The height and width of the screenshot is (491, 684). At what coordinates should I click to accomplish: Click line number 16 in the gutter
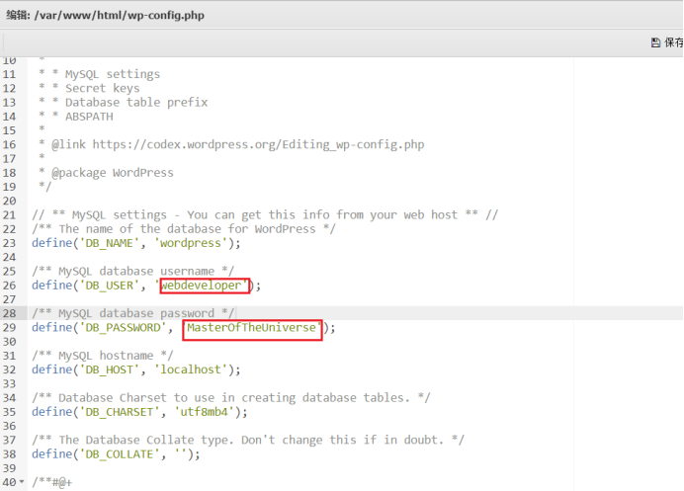point(9,144)
